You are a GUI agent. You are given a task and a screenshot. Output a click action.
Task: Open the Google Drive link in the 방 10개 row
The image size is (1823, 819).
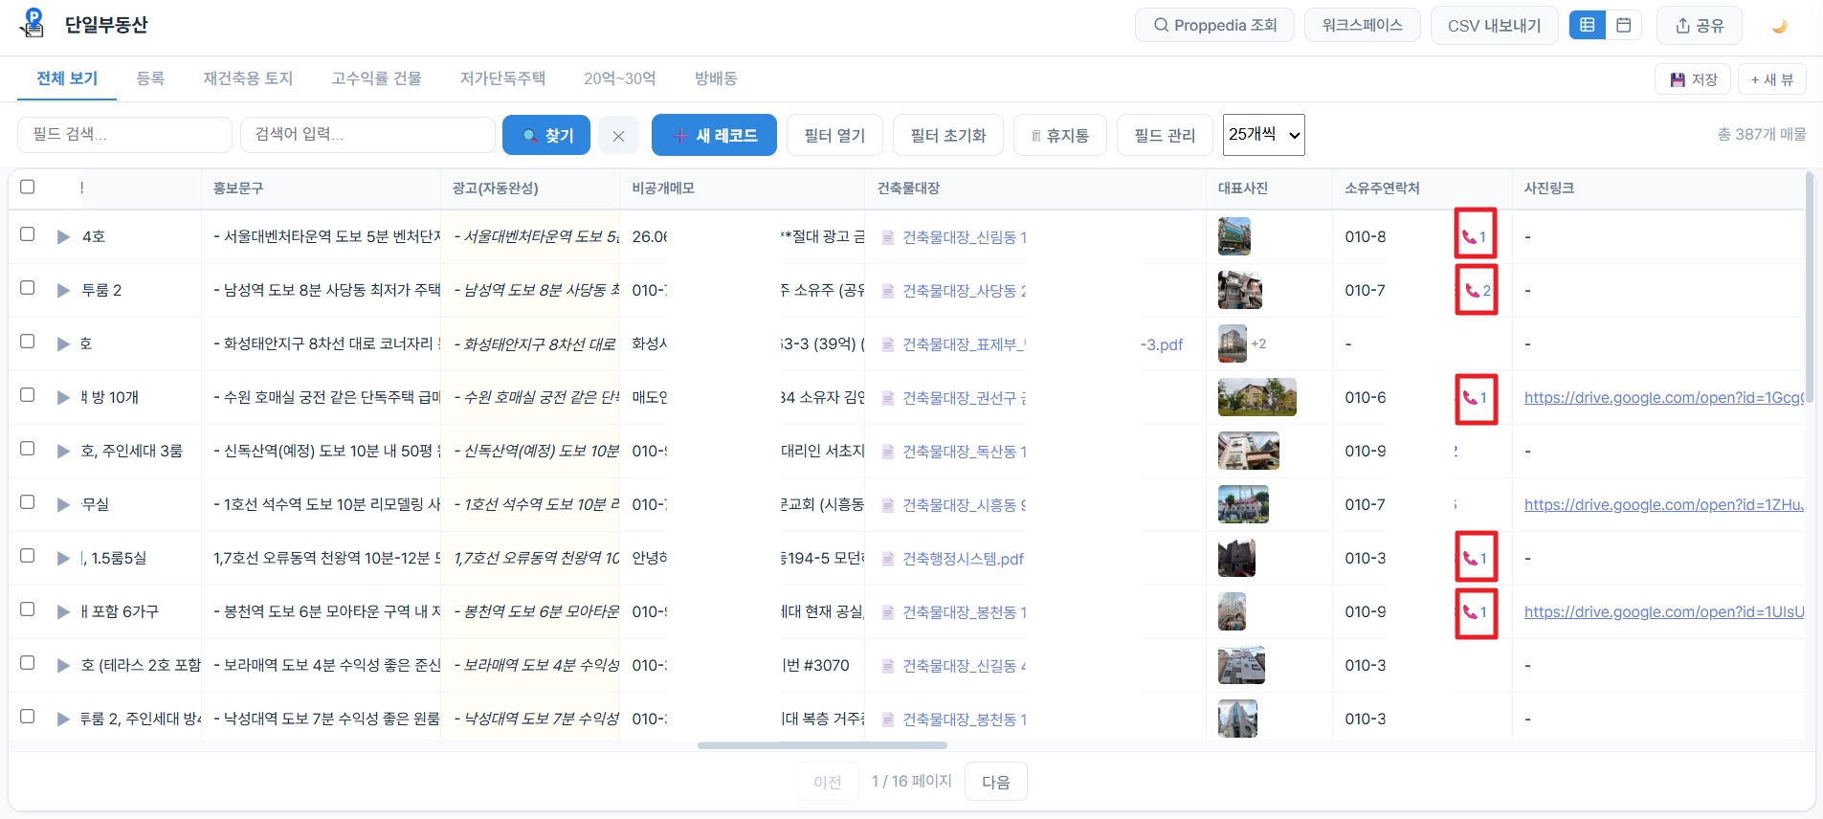point(1664,397)
